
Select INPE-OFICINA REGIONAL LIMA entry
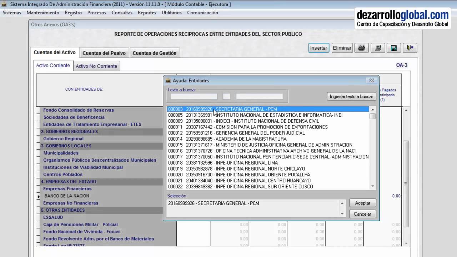tap(268, 163)
